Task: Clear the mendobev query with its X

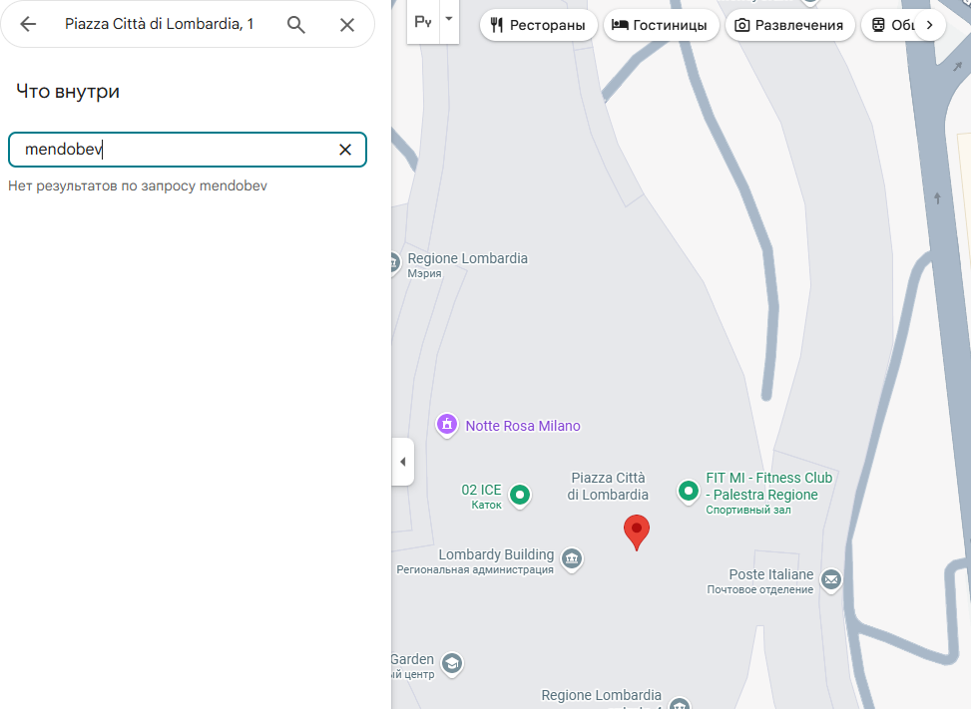Action: point(344,149)
